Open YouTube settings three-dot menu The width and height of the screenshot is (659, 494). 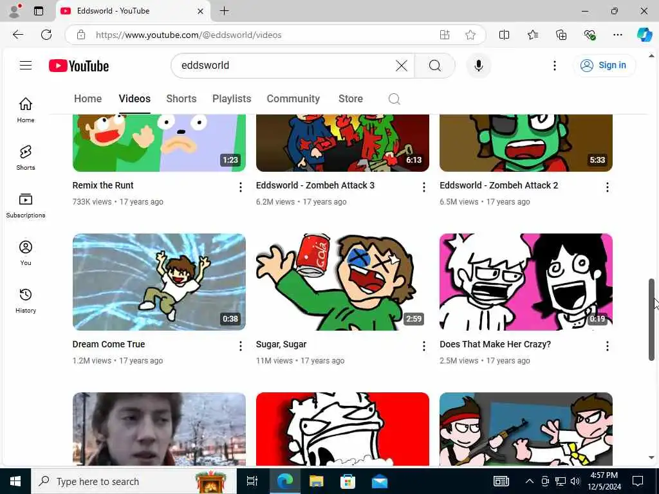[x=554, y=66]
